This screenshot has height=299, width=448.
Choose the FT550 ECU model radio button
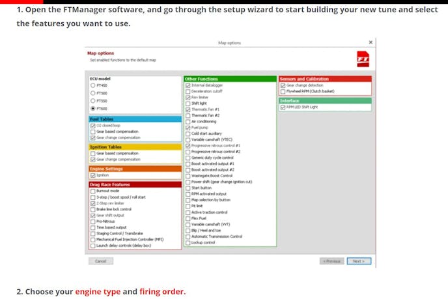tap(92, 101)
